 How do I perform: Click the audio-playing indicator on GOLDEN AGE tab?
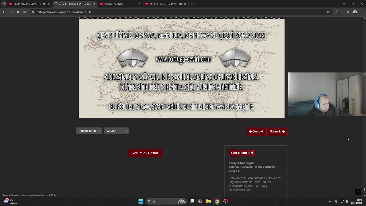[44, 4]
